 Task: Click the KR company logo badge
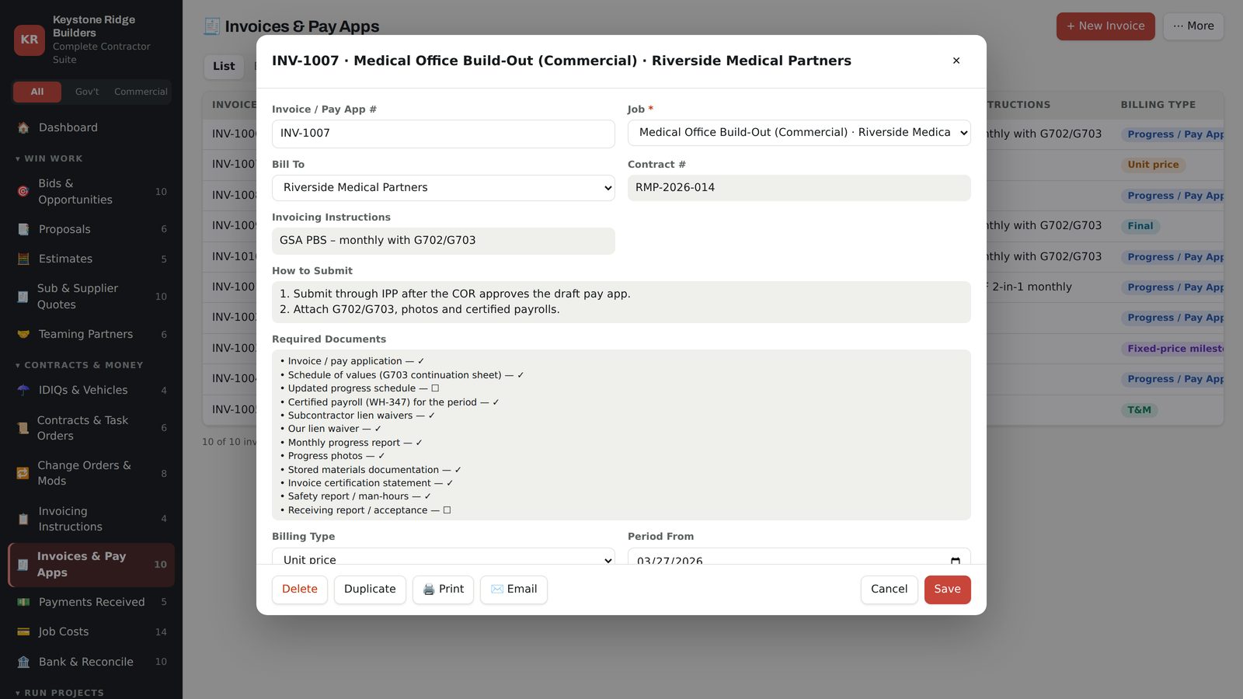click(x=30, y=40)
